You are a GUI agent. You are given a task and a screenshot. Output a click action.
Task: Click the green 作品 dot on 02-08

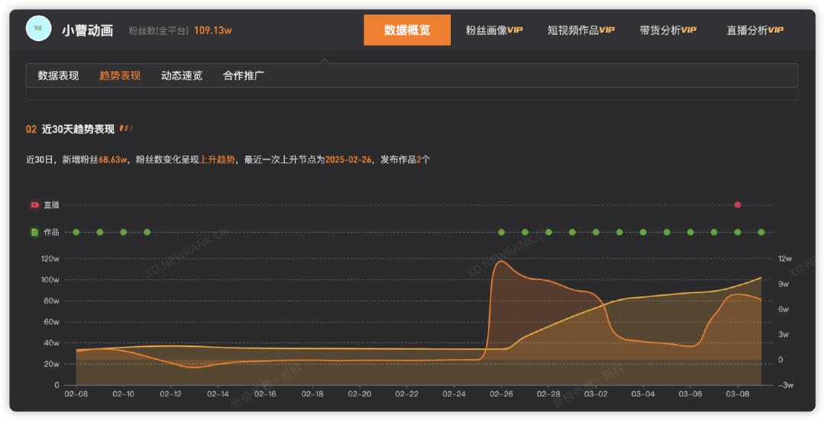point(76,233)
